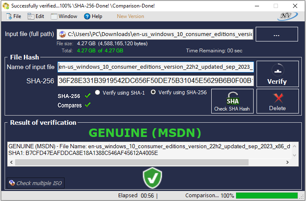Open the File menu
Viewport: 306px width, 201px height.
point(13,16)
